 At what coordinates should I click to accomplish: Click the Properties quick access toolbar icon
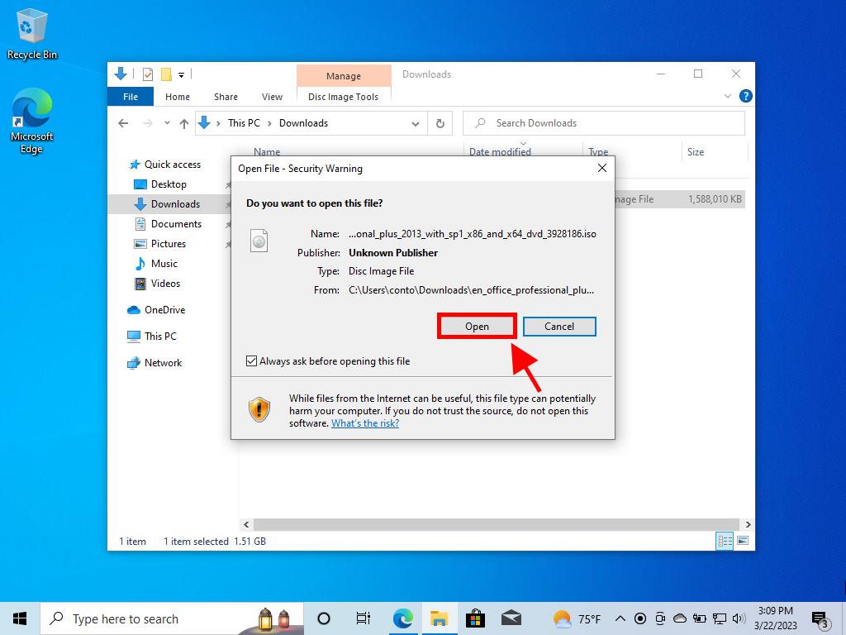pos(148,74)
